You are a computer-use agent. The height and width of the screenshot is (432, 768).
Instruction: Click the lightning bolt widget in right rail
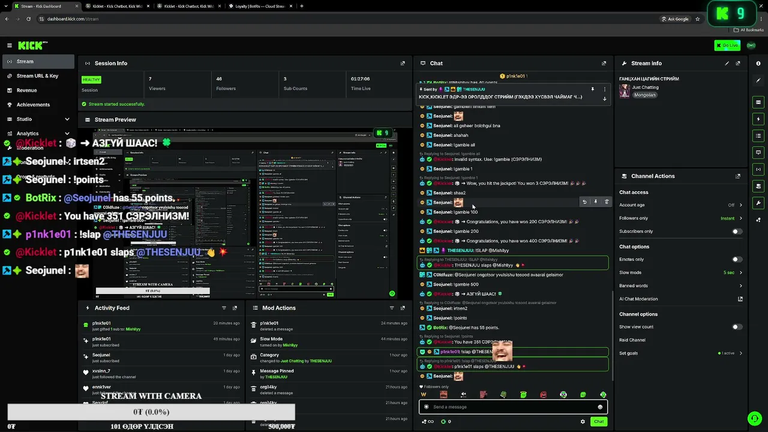pos(758,119)
